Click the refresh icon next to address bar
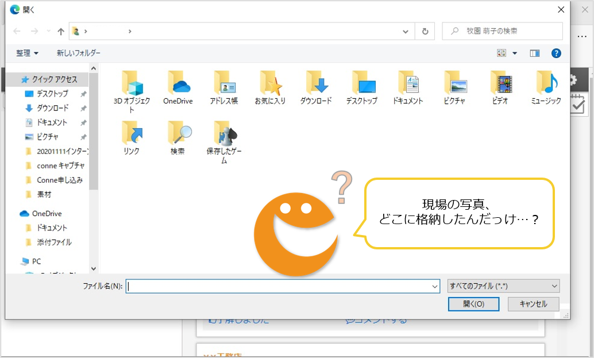 [425, 31]
